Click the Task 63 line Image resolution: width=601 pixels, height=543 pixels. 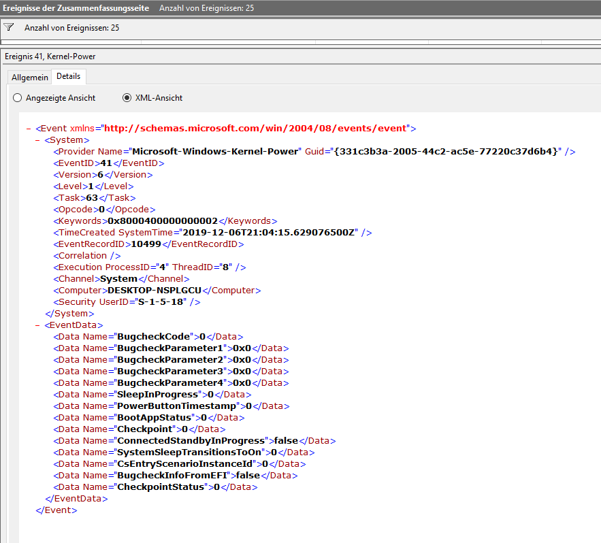click(x=95, y=198)
